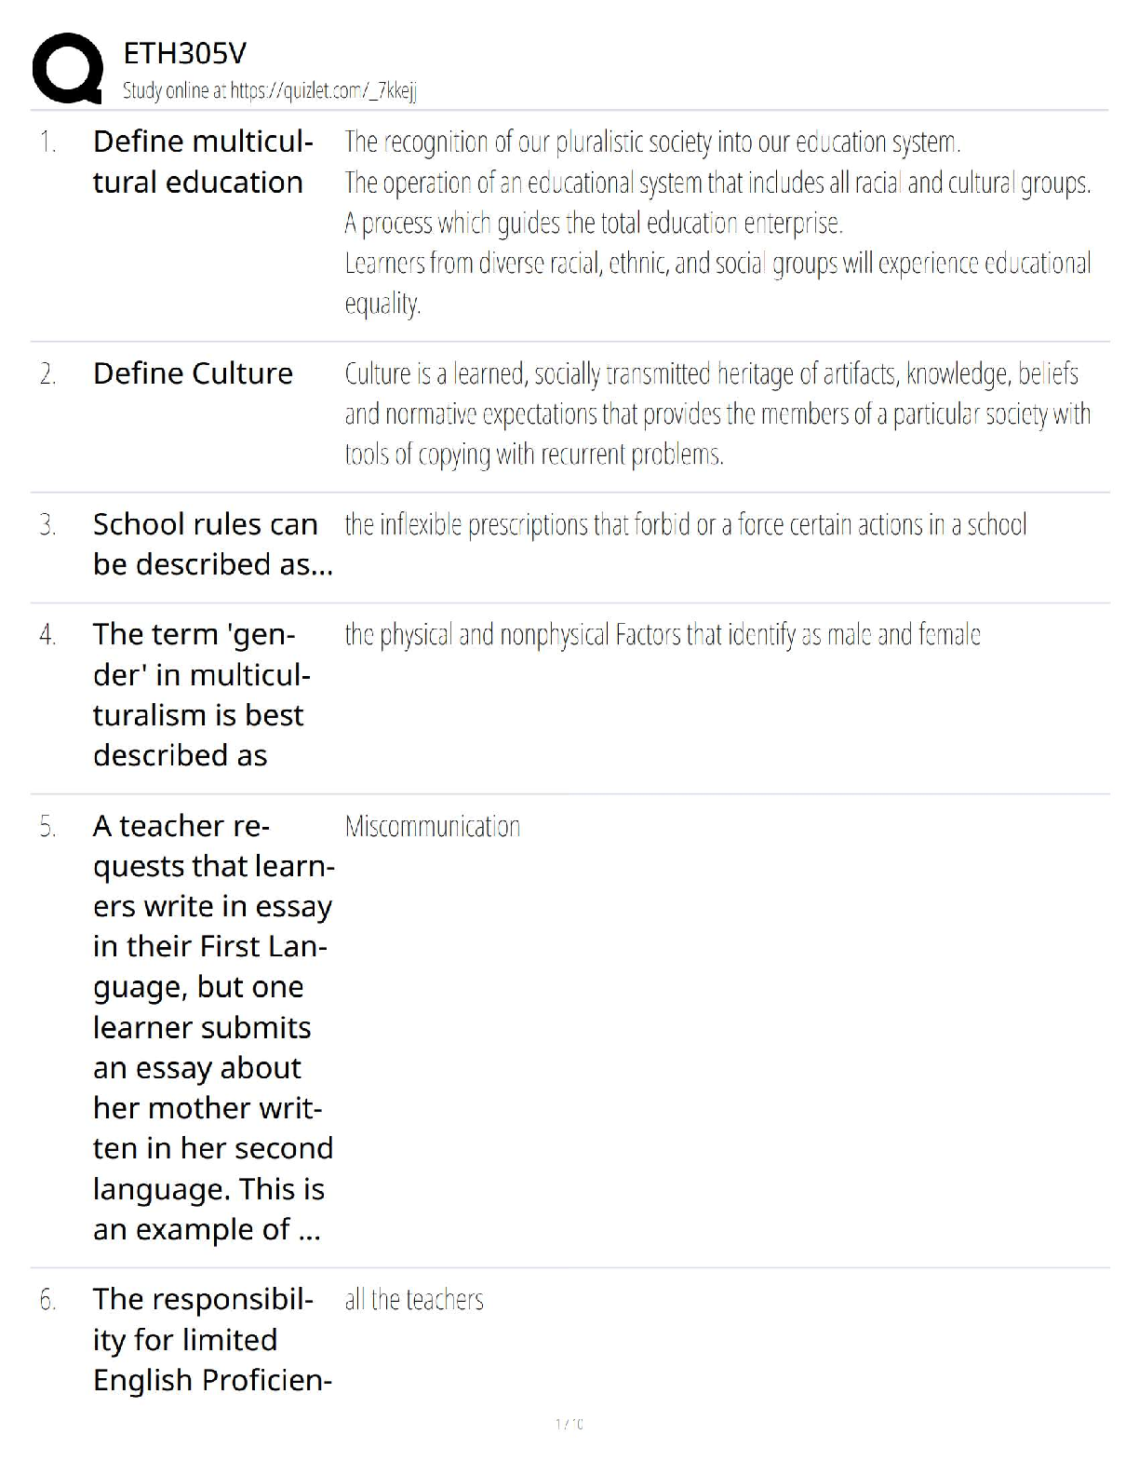The height and width of the screenshot is (1475, 1139).
Task: Click the 'all the teachers' answer
Action: (x=414, y=1299)
